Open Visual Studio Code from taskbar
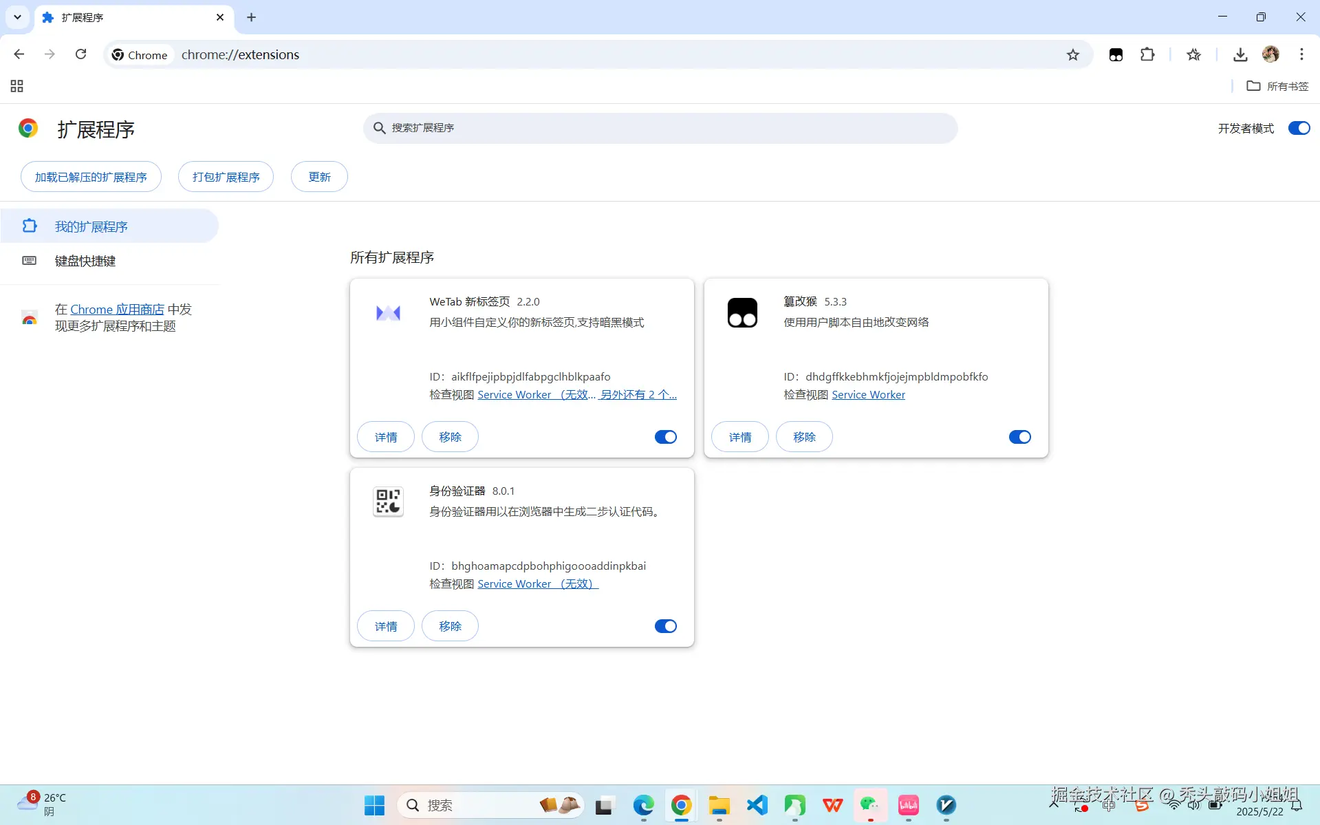This screenshot has width=1320, height=825. click(x=757, y=805)
